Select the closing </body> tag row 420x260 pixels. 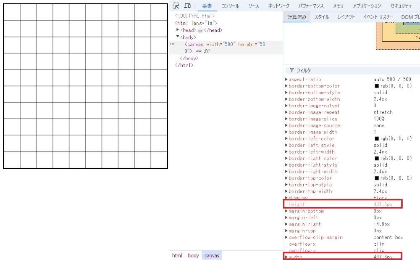click(x=189, y=58)
